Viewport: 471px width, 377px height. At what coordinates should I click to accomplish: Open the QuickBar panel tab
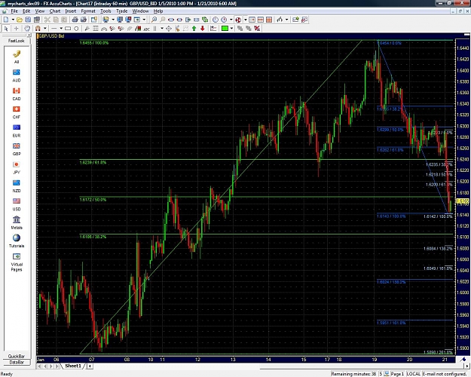click(17, 356)
